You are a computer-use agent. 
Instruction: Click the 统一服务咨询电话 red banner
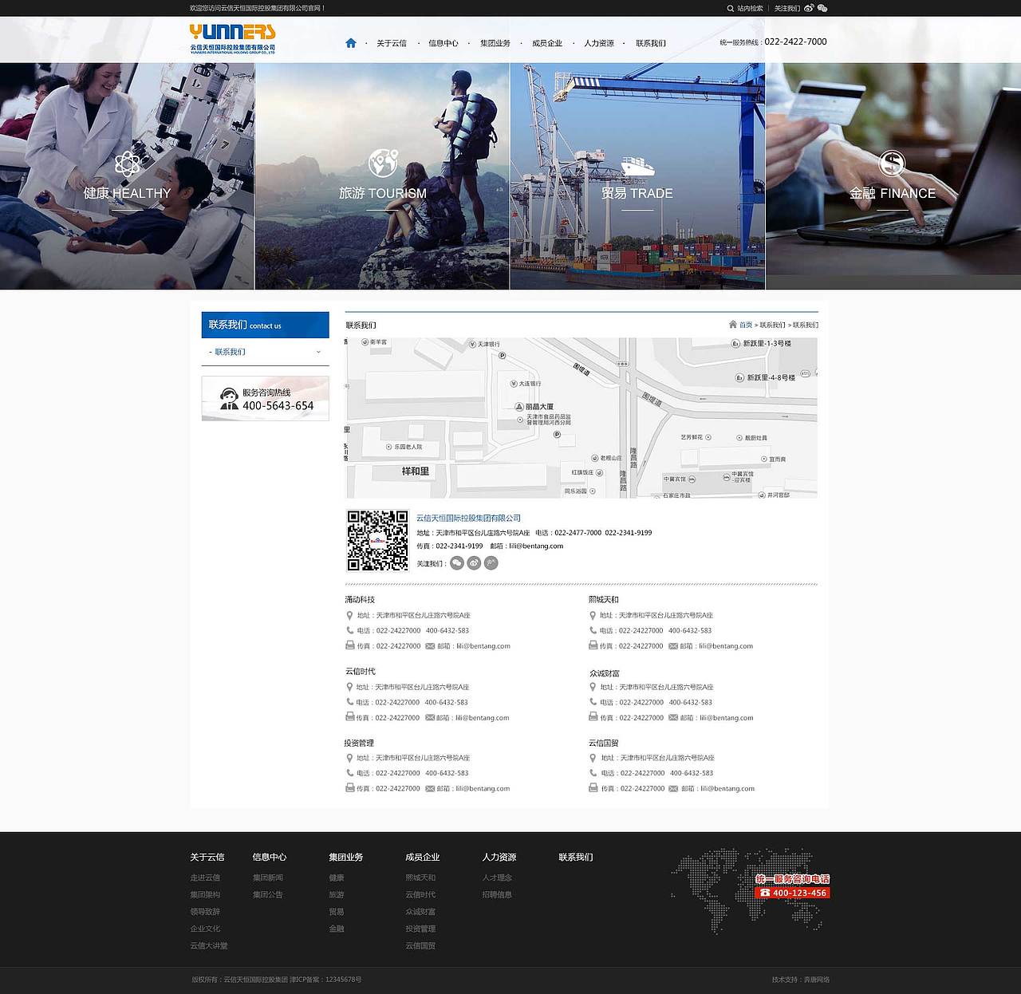pos(792,886)
